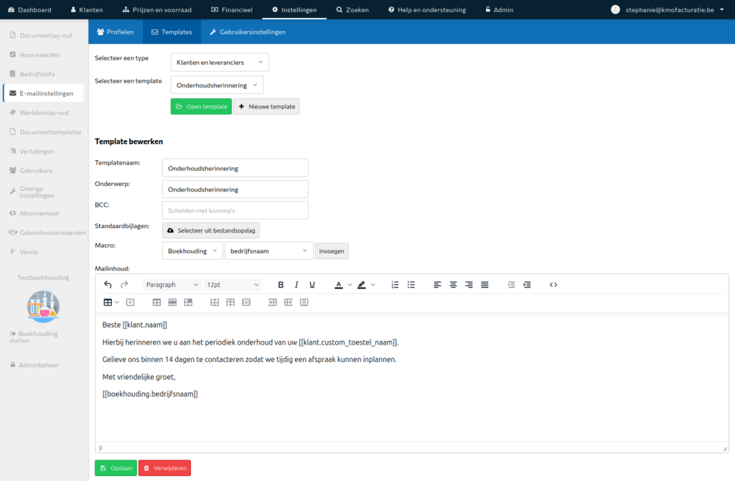
Task: Click the green Opslaan button
Action: coord(116,468)
